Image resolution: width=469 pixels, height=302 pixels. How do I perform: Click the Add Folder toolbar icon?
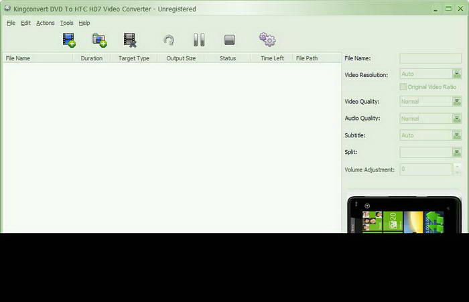tap(100, 40)
